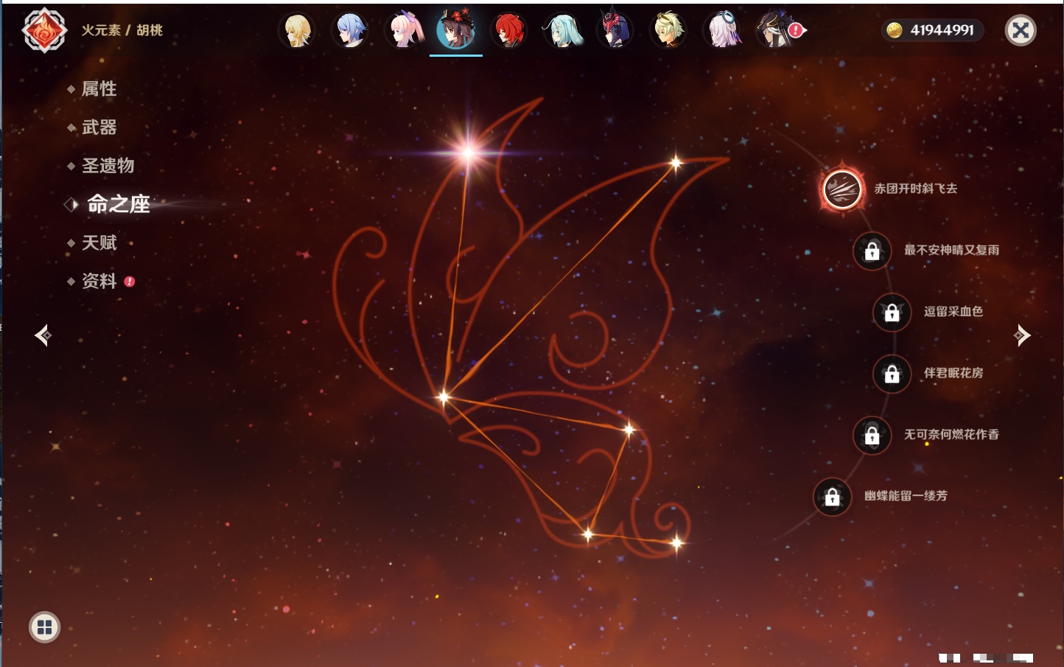The width and height of the screenshot is (1064, 667).
Task: Click locked constellation icon for 逗留采血色
Action: (892, 312)
